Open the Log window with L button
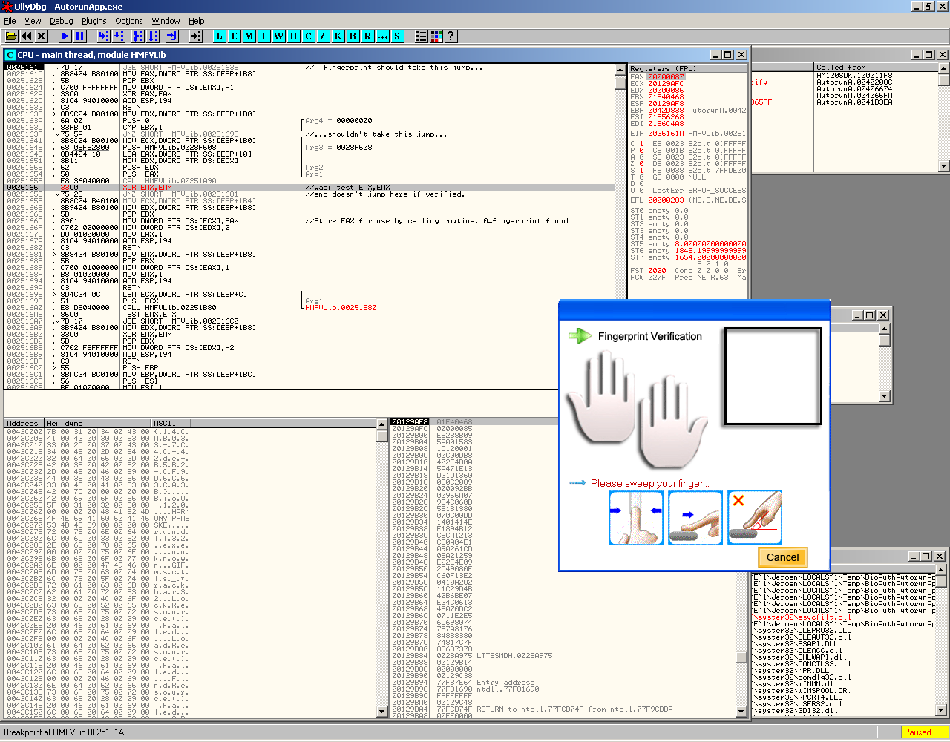 click(220, 36)
